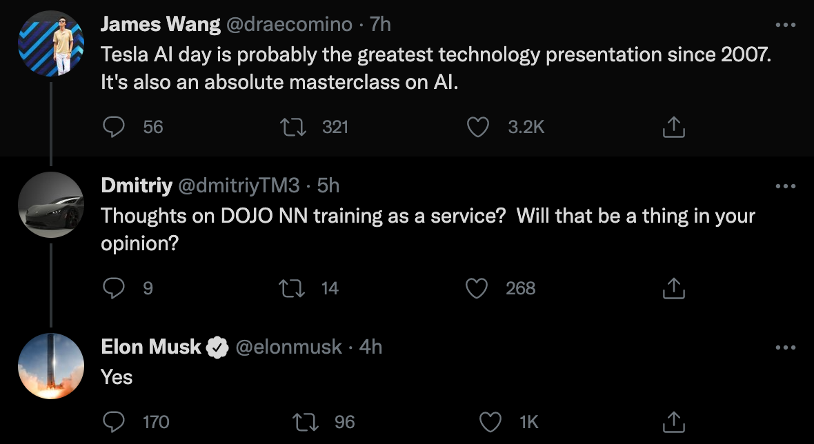Click Elon Musk's rocket avatar
The height and width of the screenshot is (444, 814).
(50, 365)
